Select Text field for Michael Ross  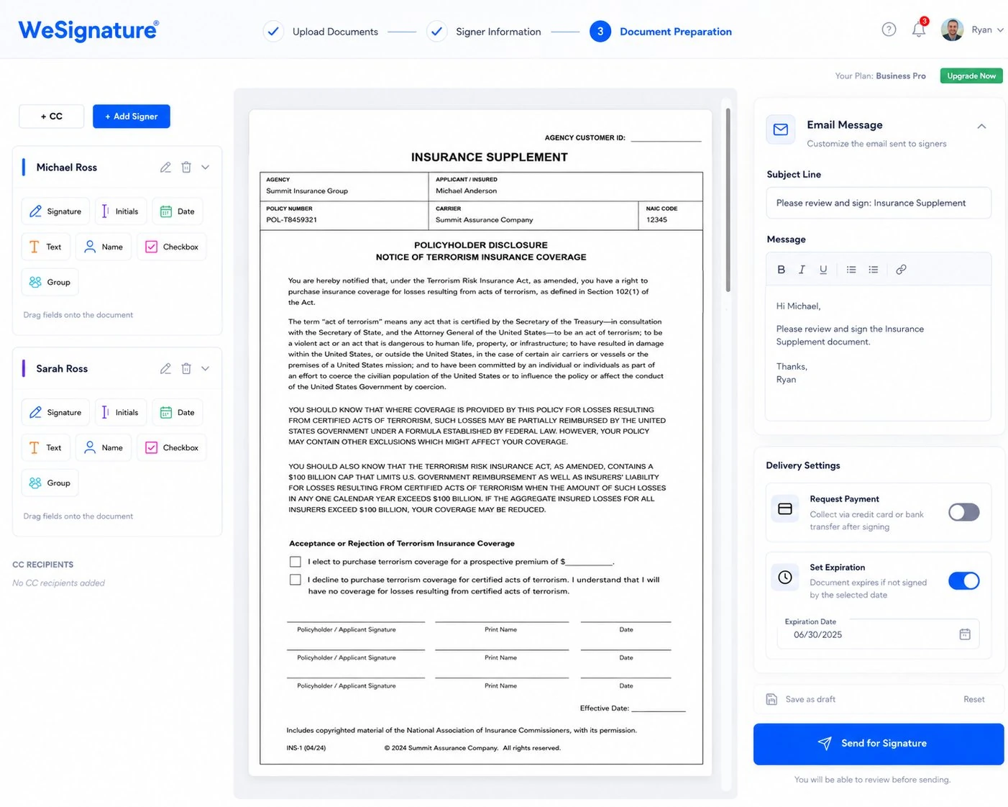point(46,247)
